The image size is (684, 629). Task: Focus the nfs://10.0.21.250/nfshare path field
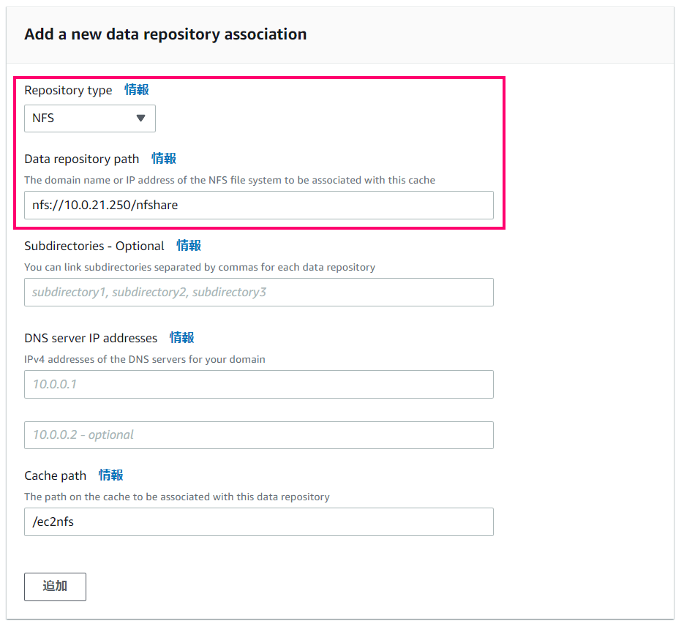pos(259,205)
